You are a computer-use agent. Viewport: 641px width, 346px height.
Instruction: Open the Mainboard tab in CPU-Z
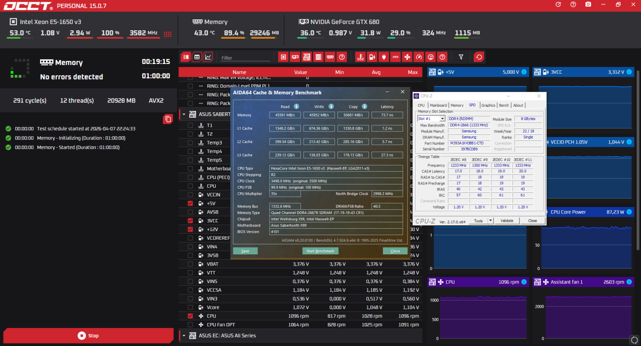[x=438, y=105]
